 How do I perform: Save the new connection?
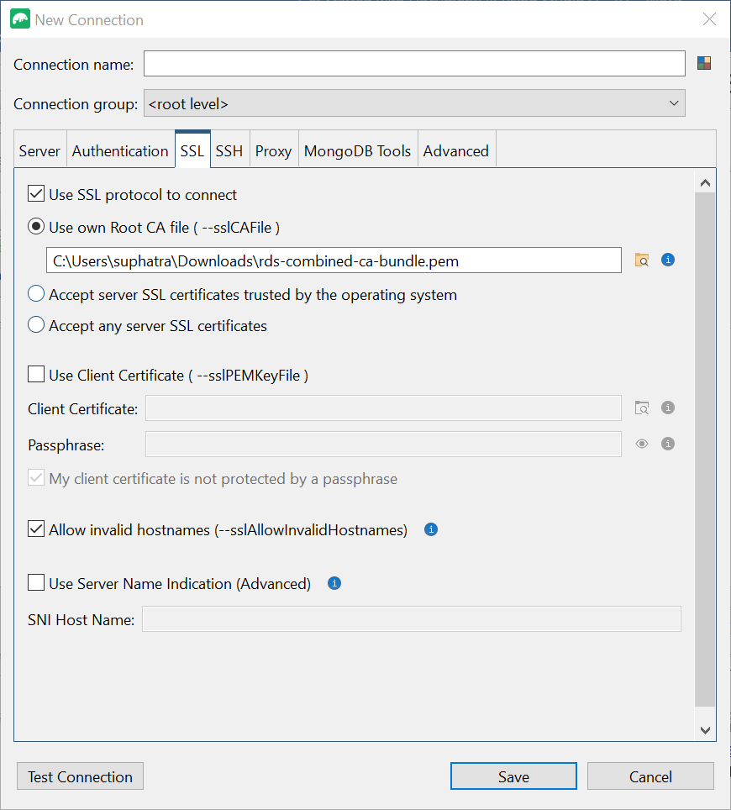[x=513, y=776]
